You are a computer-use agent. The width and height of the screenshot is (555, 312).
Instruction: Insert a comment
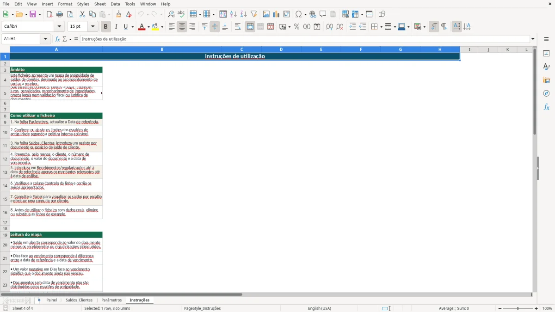[323, 14]
